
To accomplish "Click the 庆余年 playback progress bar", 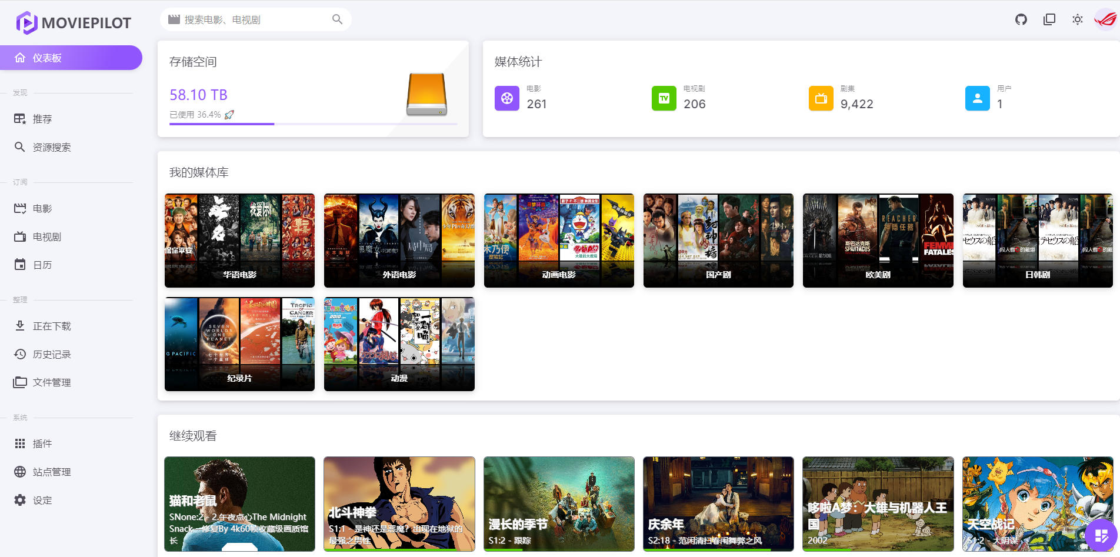I will pyautogui.click(x=718, y=550).
